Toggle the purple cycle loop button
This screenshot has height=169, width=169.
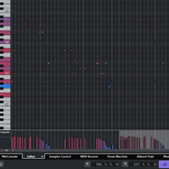click(x=164, y=164)
